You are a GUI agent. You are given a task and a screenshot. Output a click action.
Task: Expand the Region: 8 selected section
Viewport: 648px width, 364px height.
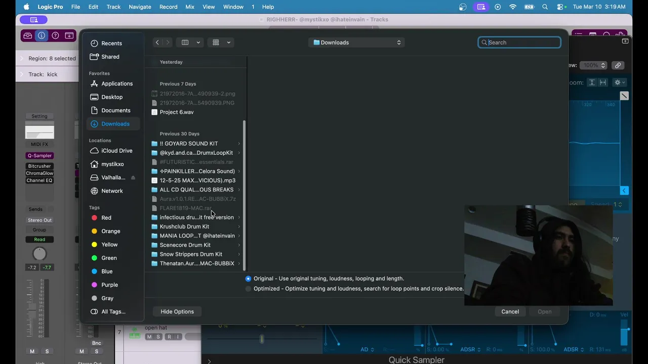click(22, 59)
